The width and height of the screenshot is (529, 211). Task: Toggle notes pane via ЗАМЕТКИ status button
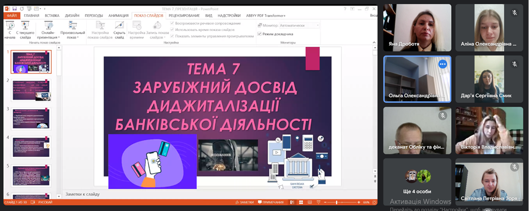pyautogui.click(x=245, y=202)
